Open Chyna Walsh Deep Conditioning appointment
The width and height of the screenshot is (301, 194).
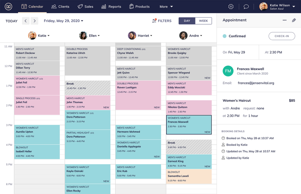pyautogui.click(x=138, y=53)
